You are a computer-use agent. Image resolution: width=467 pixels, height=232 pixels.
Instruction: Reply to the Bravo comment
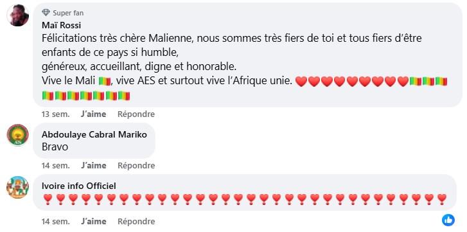(136, 166)
